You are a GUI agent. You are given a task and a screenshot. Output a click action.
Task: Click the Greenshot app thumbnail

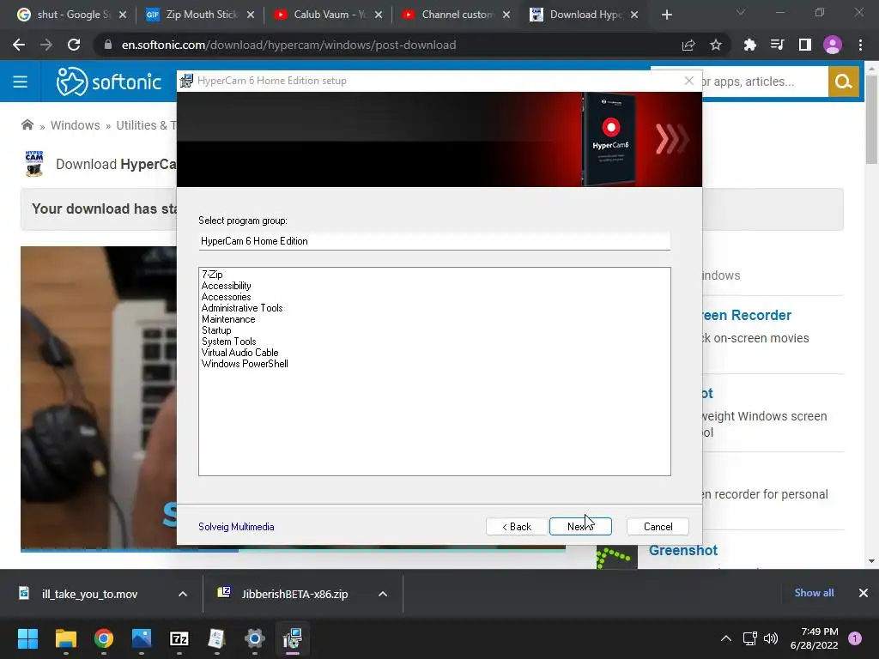[616, 558]
